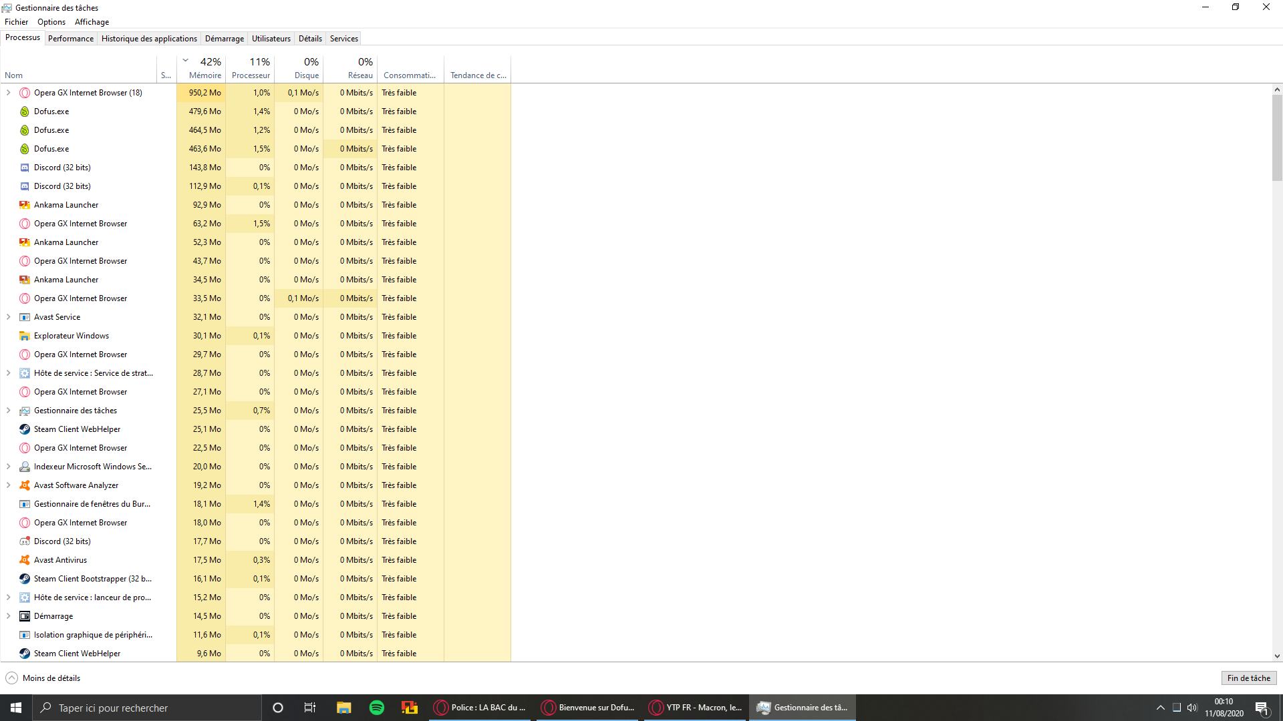Switch to the Services tab
Screen dimensions: 1283x721
pos(343,39)
